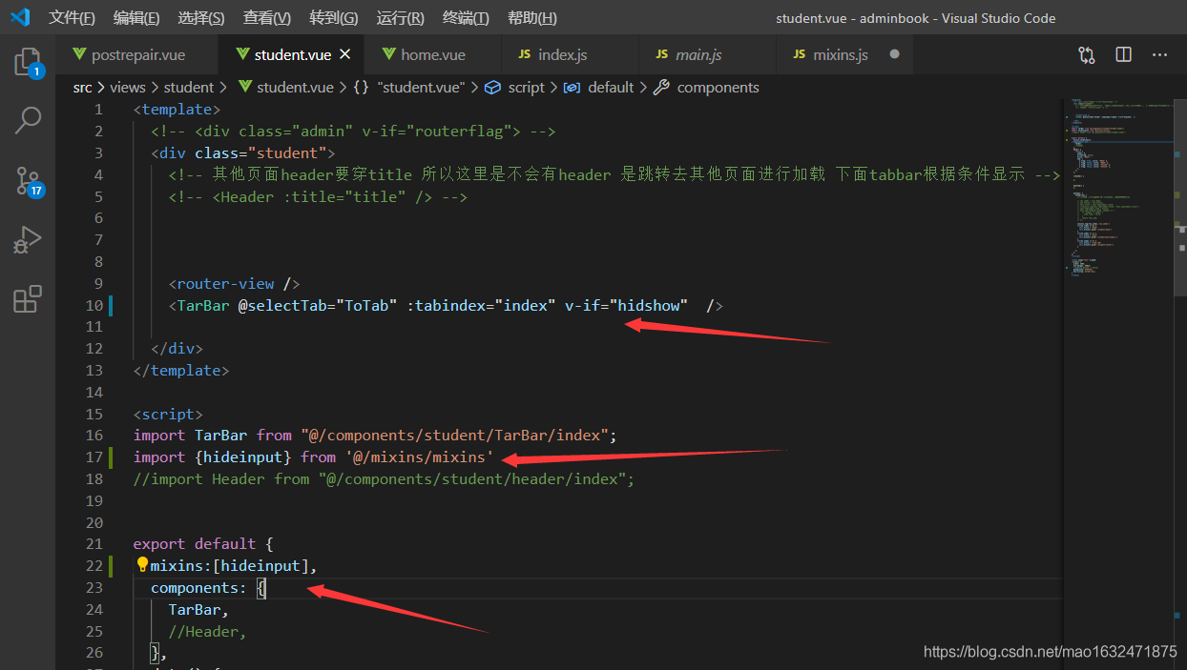The height and width of the screenshot is (670, 1187).
Task: Click the commented Header :title line
Action: point(318,197)
